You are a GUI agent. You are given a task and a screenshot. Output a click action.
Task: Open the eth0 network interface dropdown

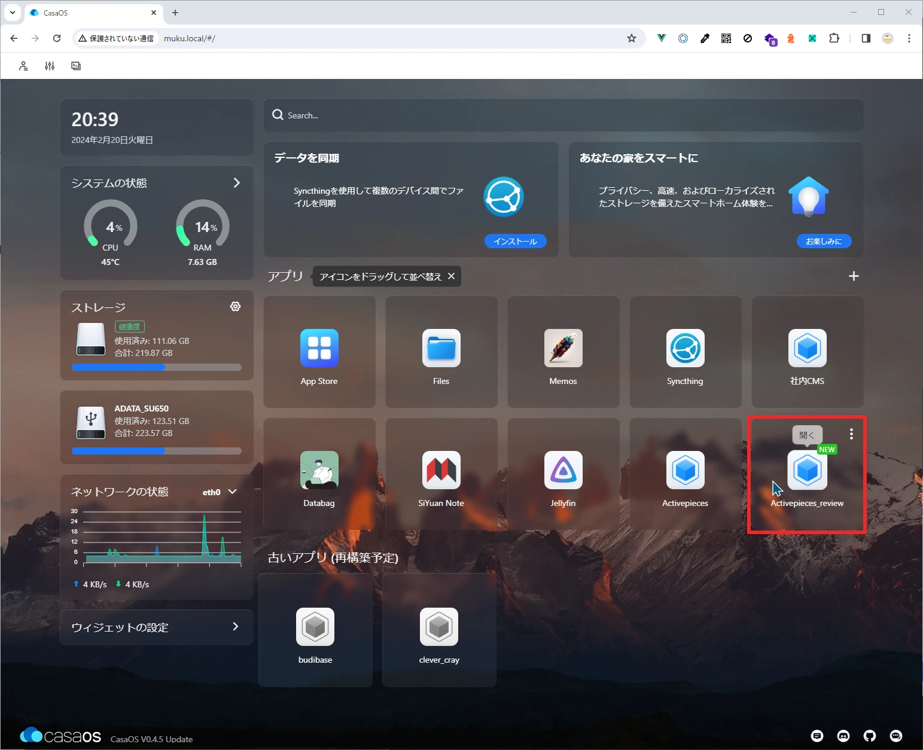click(x=220, y=492)
